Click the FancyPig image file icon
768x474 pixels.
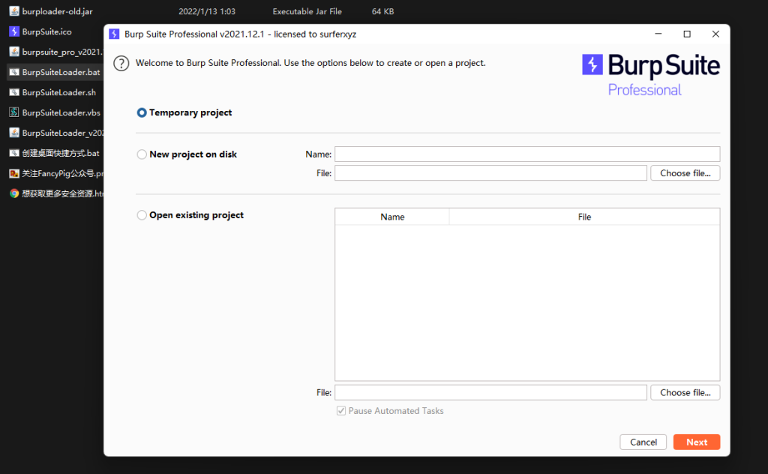coord(14,173)
